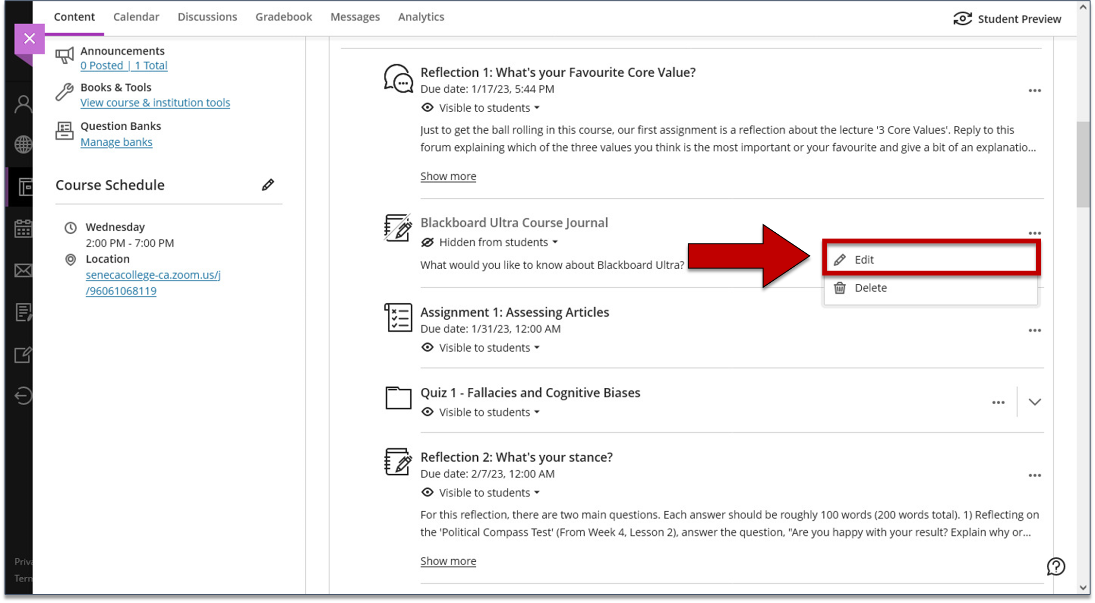Open the Manage banks link

(117, 142)
